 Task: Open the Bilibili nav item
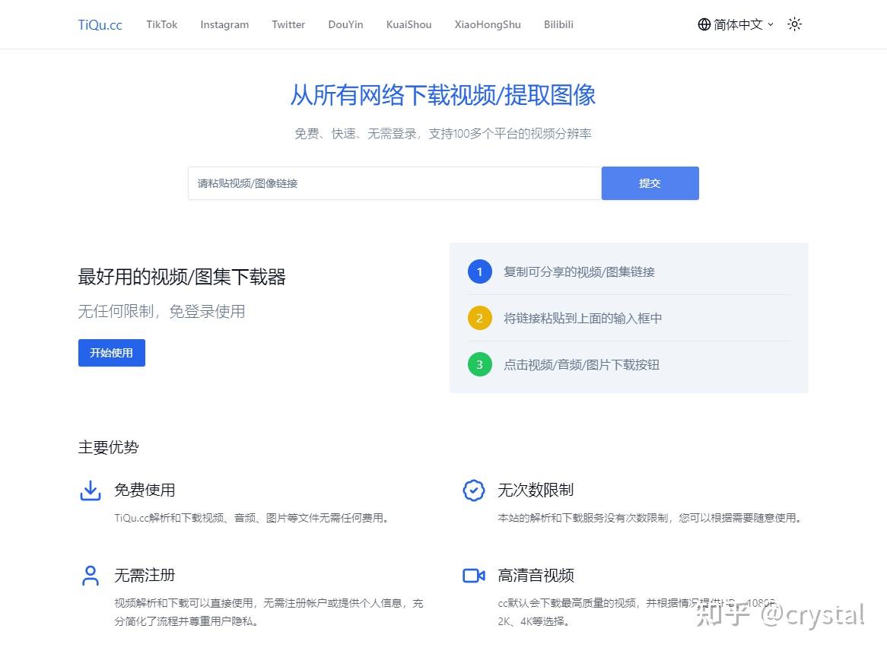(559, 24)
